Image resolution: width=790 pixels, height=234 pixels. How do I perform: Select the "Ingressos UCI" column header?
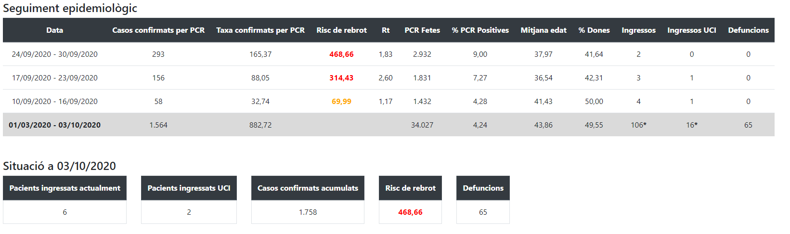692,30
